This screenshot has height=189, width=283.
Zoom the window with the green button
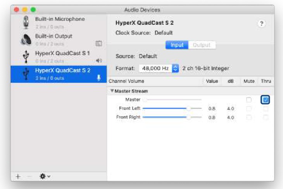click(x=33, y=10)
